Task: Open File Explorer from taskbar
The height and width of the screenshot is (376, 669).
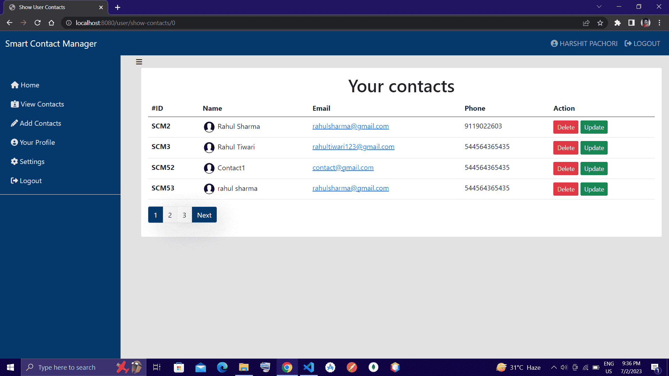Action: tap(244, 367)
